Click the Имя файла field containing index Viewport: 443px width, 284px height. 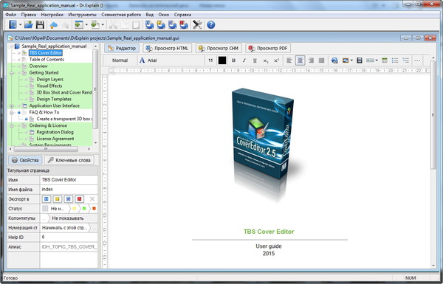click(69, 189)
